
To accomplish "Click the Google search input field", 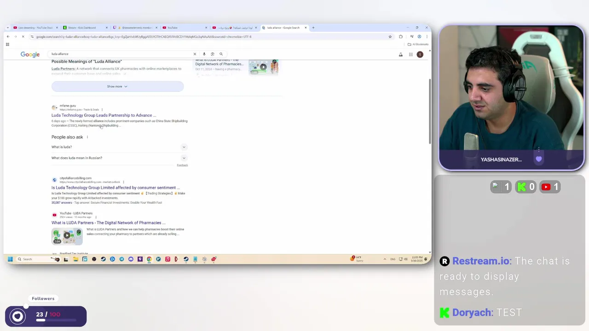I will pyautogui.click(x=120, y=54).
